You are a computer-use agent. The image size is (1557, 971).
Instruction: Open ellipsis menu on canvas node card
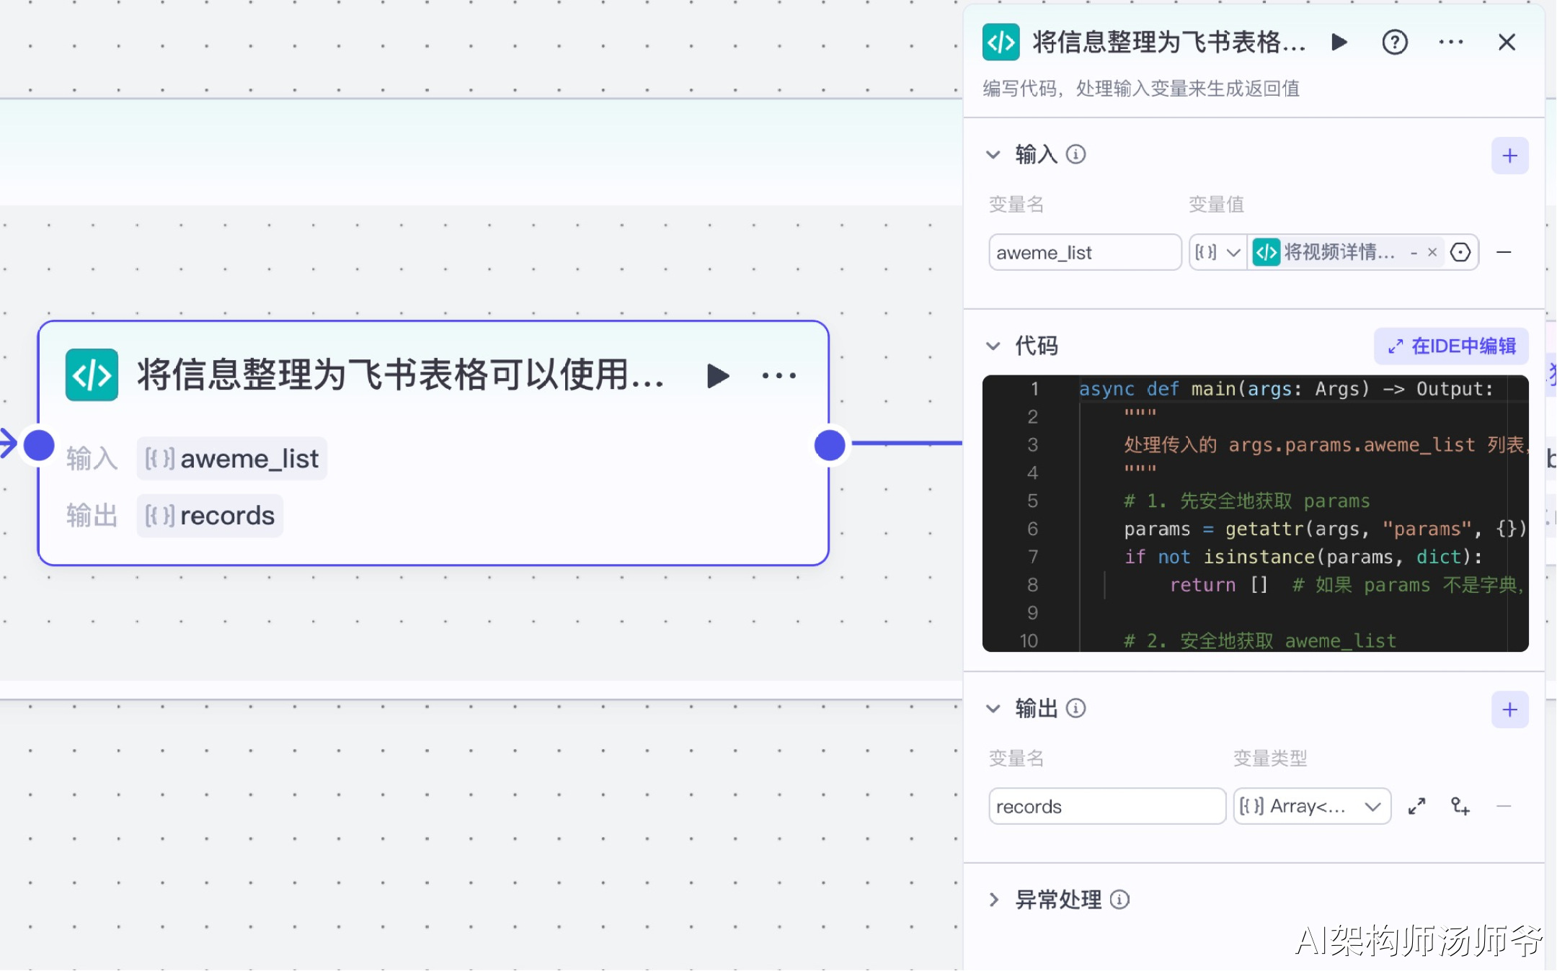point(778,375)
